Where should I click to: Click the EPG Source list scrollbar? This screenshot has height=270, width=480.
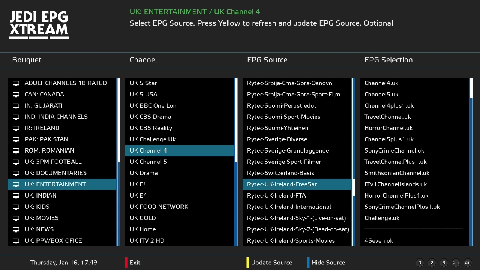click(354, 162)
